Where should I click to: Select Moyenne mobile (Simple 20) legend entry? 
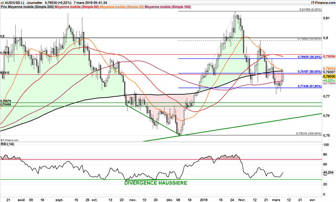point(122,7)
